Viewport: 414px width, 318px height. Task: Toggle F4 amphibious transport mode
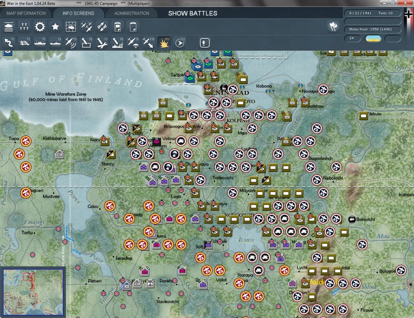click(x=55, y=43)
